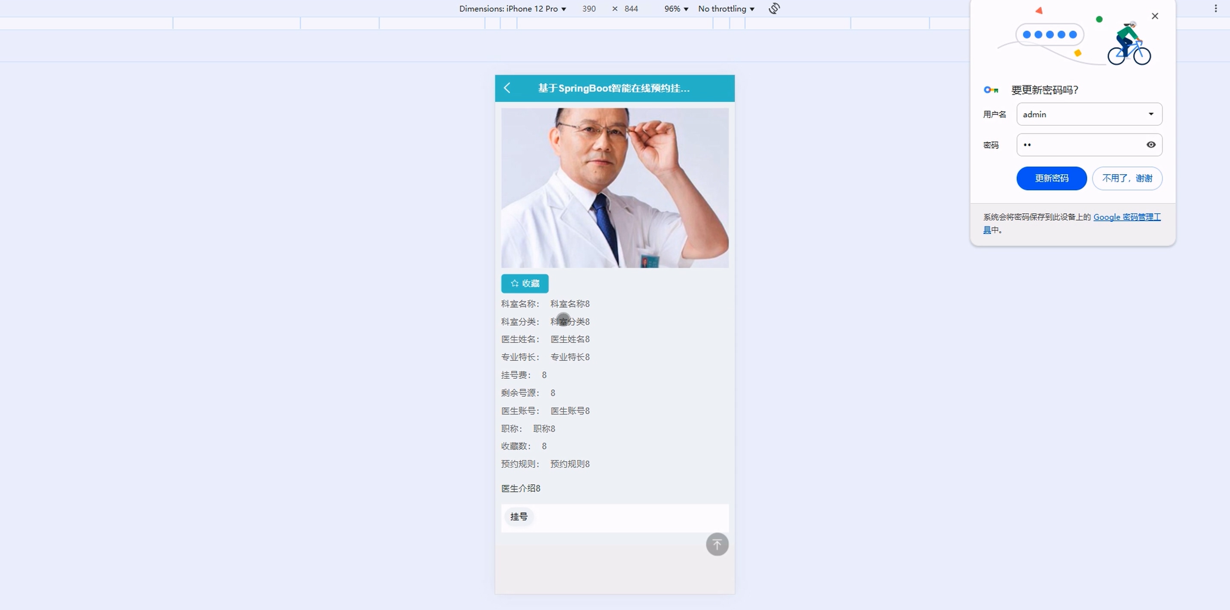Click the 不用了，谢谢 button
Viewport: 1230px width, 610px height.
pyautogui.click(x=1126, y=178)
